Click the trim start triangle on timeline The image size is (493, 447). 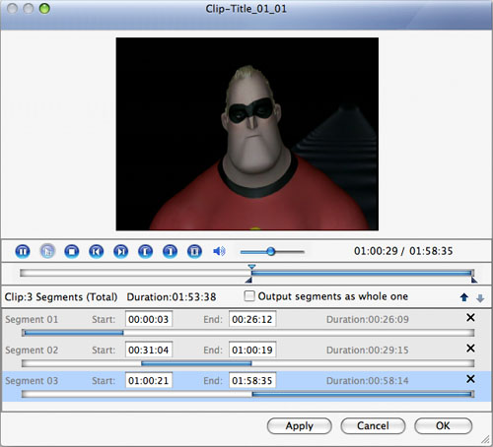248,280
